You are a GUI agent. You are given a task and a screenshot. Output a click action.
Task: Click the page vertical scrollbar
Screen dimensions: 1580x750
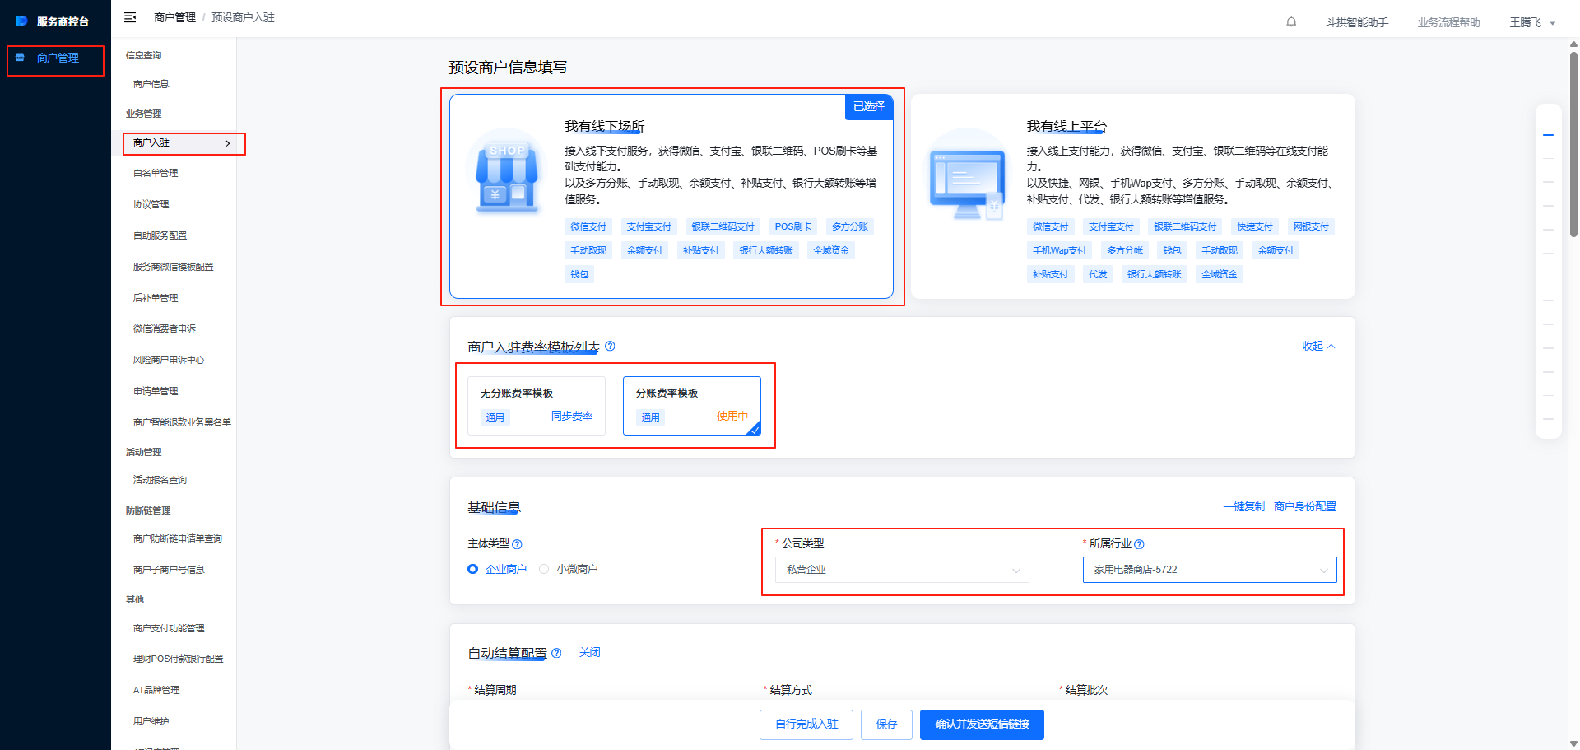pyautogui.click(x=1573, y=144)
